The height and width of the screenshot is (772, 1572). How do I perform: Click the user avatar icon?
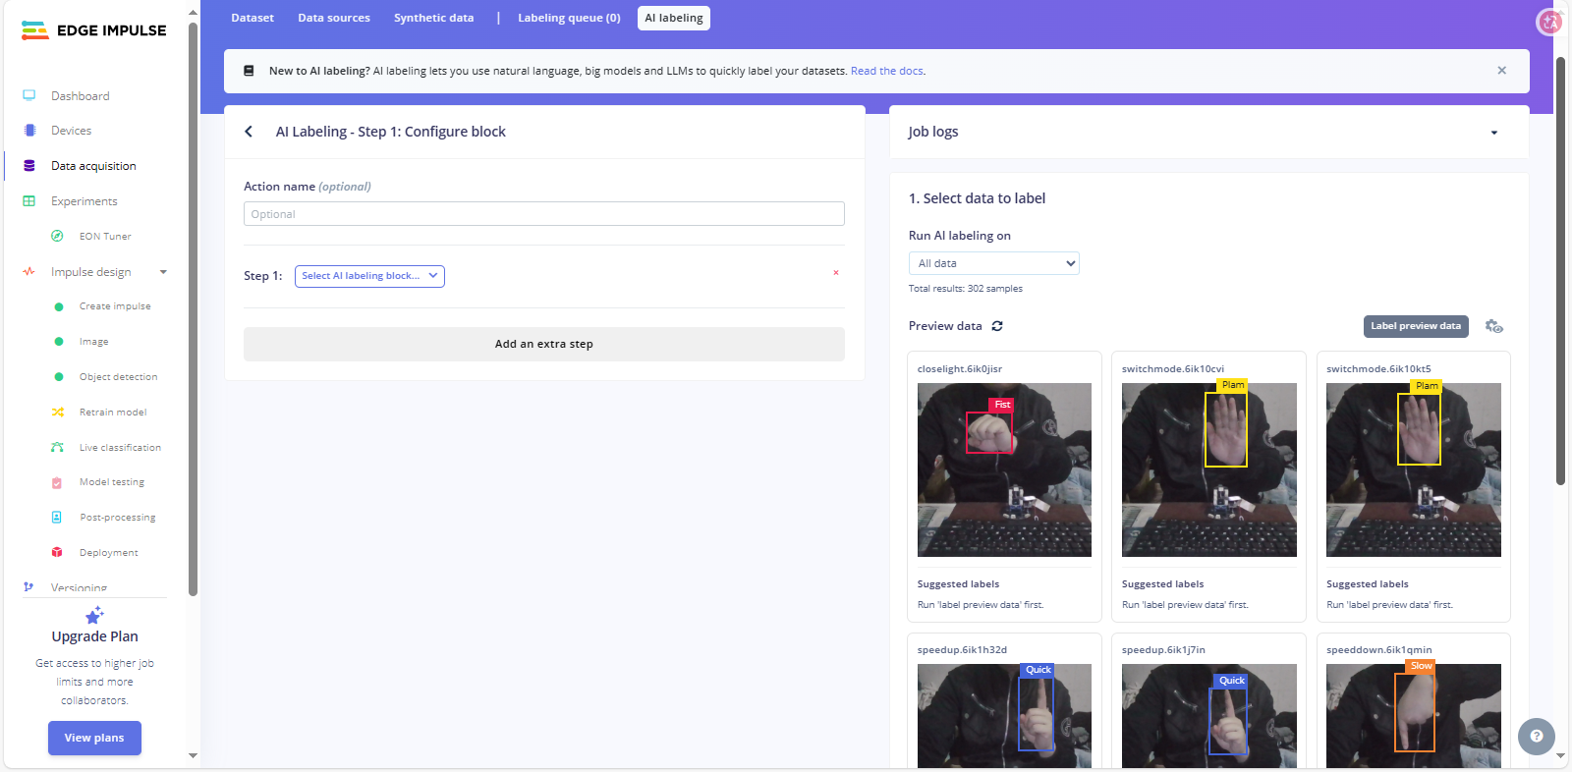1549,22
